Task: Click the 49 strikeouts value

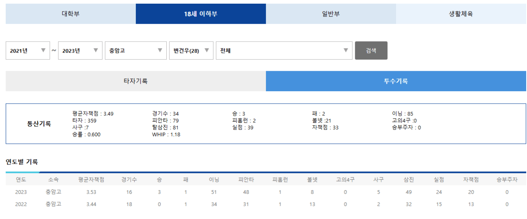Action: [x=409, y=192]
